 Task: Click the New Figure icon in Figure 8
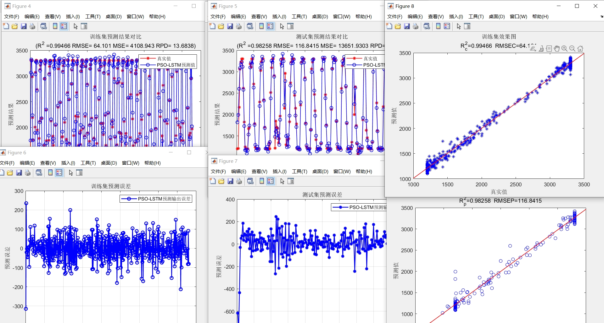(389, 26)
